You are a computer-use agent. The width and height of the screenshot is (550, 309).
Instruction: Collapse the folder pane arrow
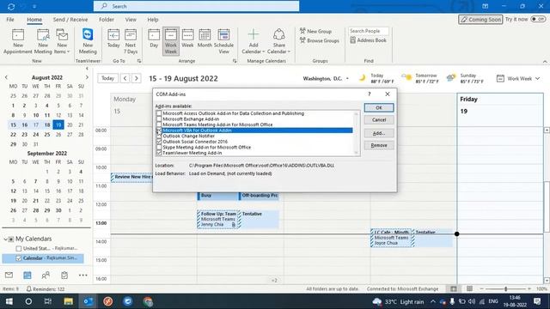[87, 69]
